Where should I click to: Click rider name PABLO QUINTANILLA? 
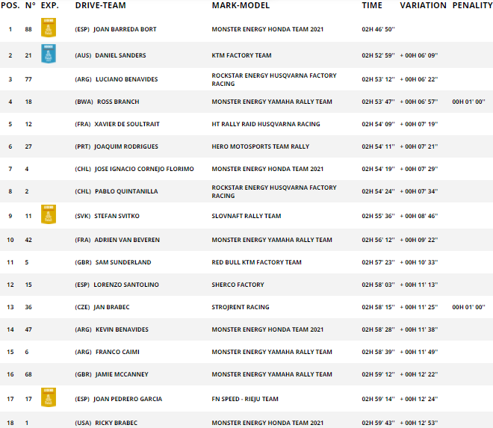pos(126,191)
